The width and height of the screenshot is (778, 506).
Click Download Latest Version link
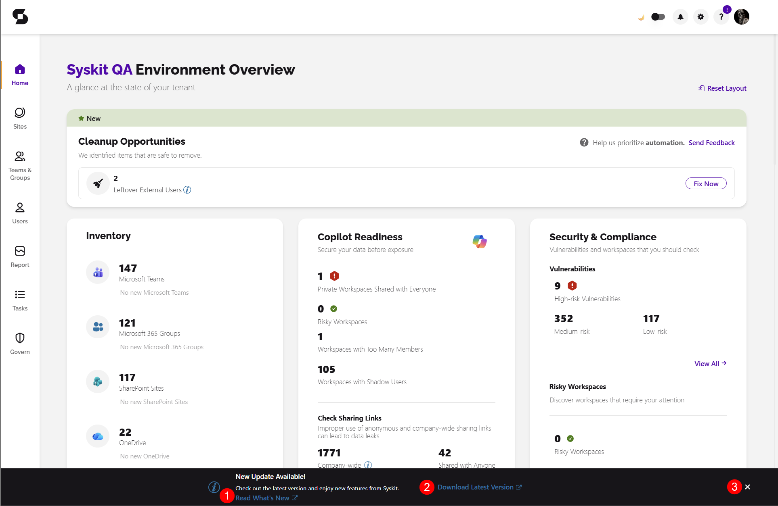pyautogui.click(x=480, y=487)
